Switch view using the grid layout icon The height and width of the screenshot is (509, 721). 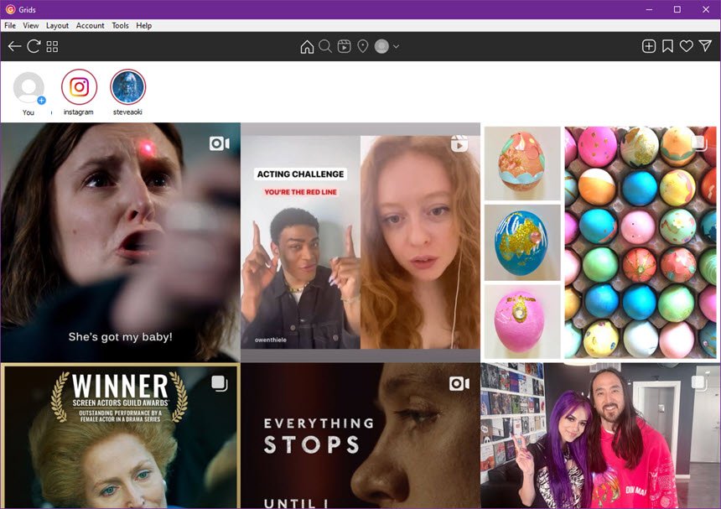click(53, 46)
